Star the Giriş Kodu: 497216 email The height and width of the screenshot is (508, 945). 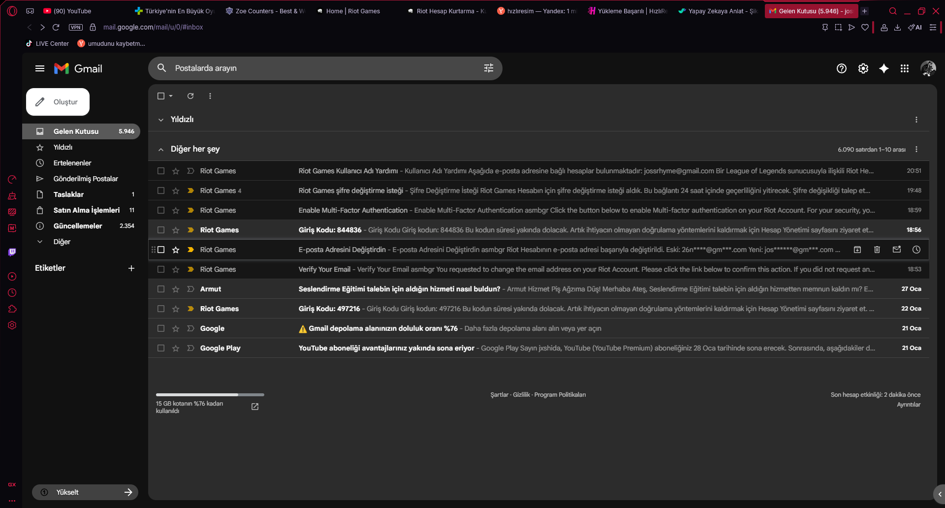(x=176, y=309)
